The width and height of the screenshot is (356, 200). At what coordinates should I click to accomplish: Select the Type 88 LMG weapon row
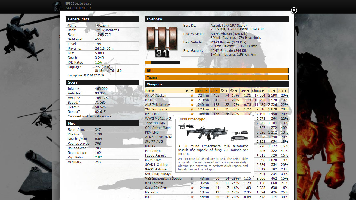click(x=158, y=123)
